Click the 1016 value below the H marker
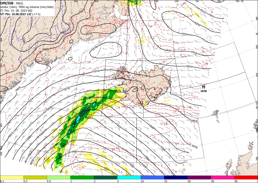The height and width of the screenshot is (183, 258). 204,91
